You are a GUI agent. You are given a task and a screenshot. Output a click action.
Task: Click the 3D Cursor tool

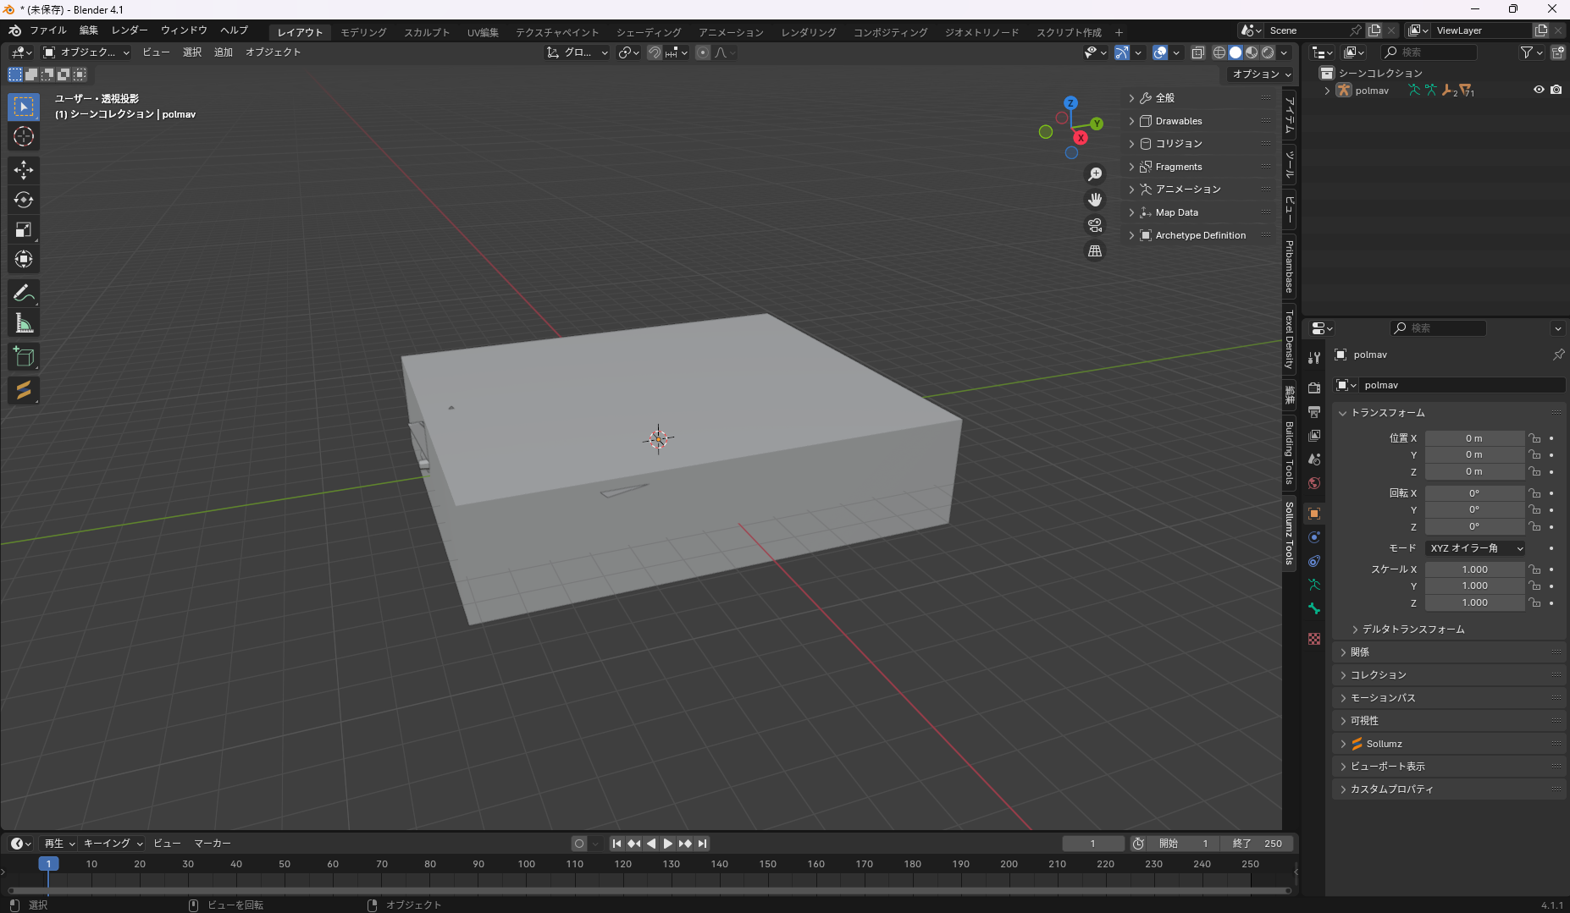(24, 136)
